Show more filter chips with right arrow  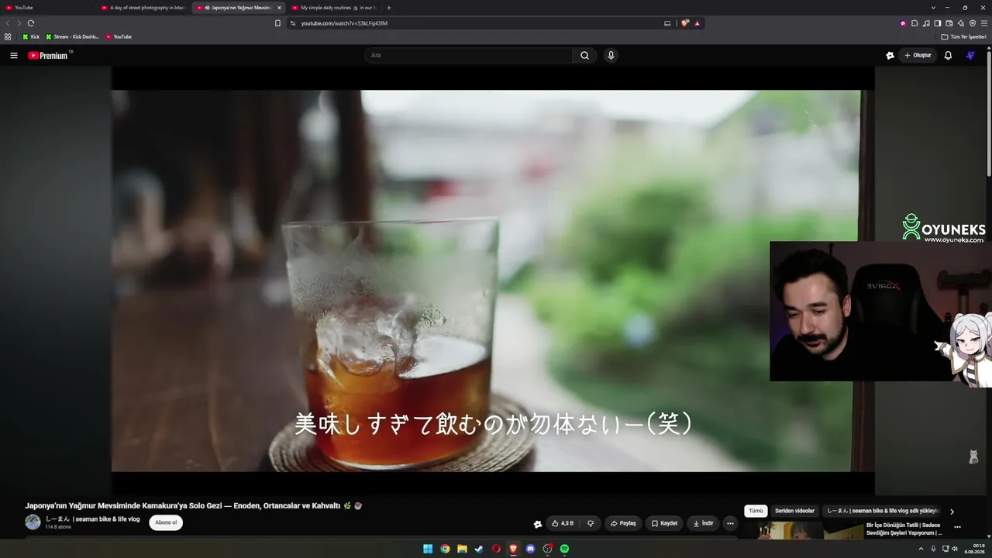(952, 511)
